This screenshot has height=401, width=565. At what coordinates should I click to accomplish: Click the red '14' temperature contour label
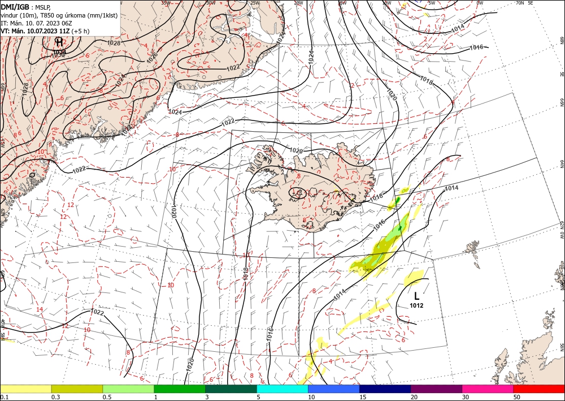pos(40,309)
